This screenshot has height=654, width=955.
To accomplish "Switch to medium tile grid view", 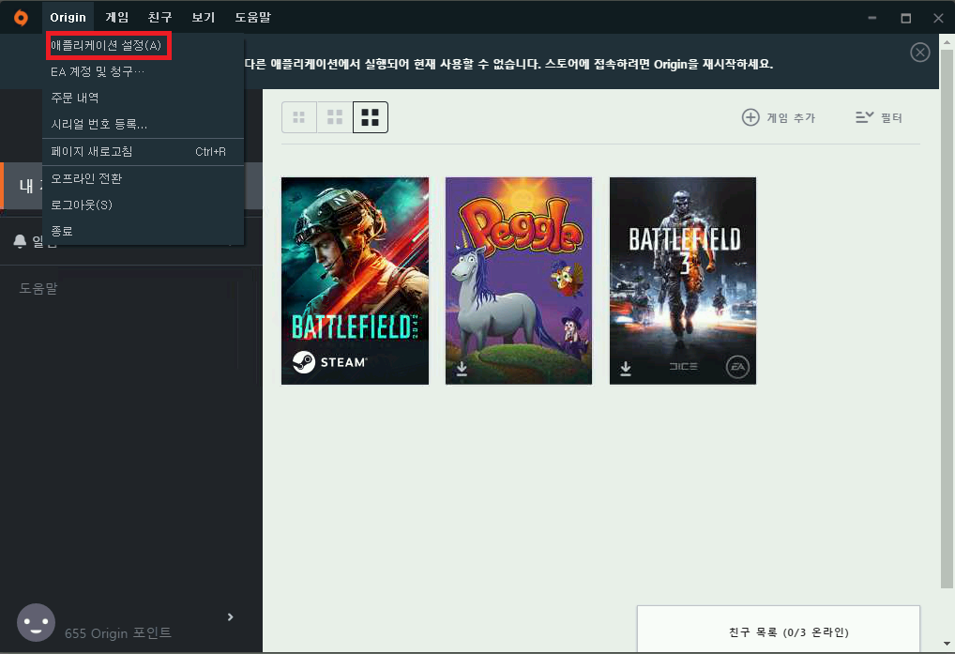I will tap(335, 117).
